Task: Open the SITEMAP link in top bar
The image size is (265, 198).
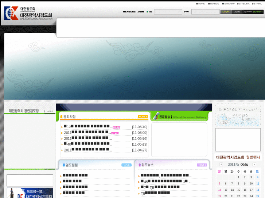Action: click(228, 4)
